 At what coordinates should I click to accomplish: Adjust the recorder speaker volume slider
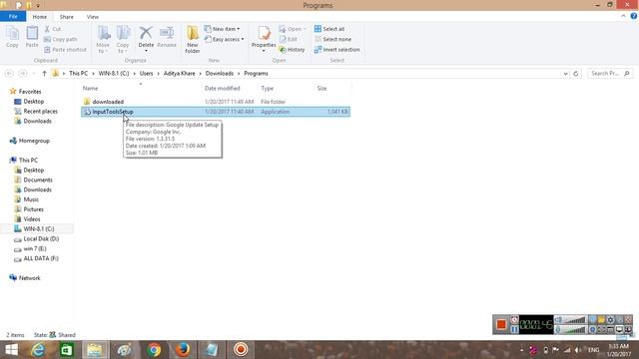pos(574,320)
